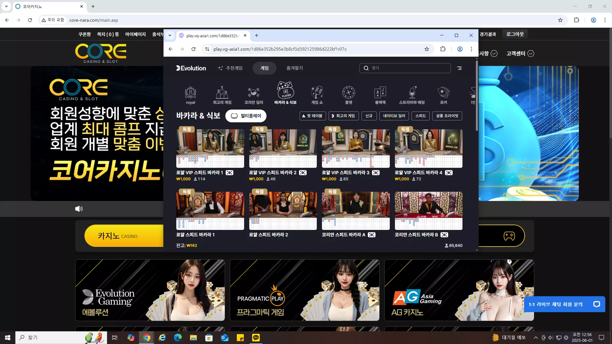
Task: Open Microsoft Store from the taskbar
Action: pyautogui.click(x=209, y=338)
